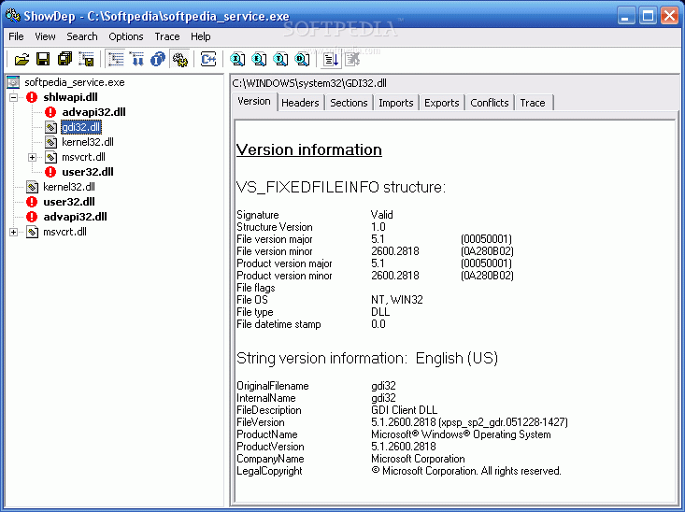Collapse the shlwapi.dll tree node
This screenshot has height=512, width=685.
[x=13, y=97]
